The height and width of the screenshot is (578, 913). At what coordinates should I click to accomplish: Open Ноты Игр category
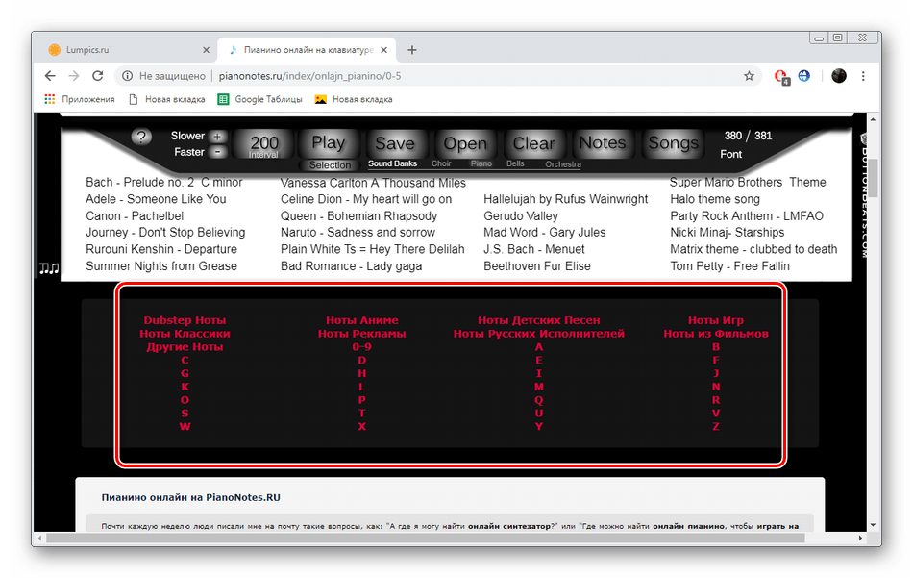click(716, 320)
